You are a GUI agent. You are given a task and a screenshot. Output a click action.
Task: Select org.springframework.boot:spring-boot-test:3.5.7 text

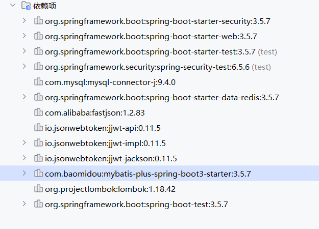tap(136, 205)
